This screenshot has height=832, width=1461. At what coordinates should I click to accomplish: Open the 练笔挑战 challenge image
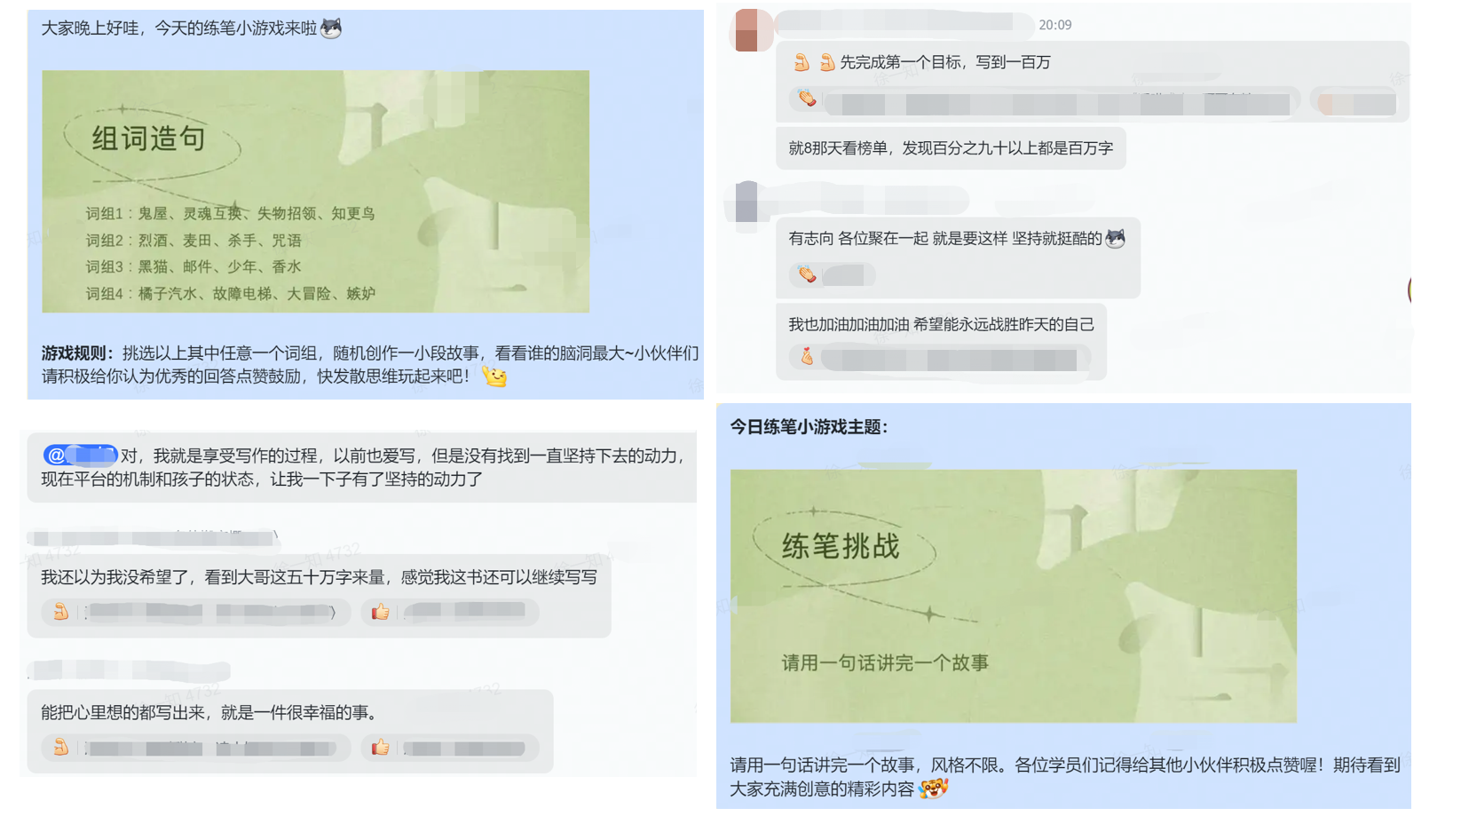[x=1013, y=595]
